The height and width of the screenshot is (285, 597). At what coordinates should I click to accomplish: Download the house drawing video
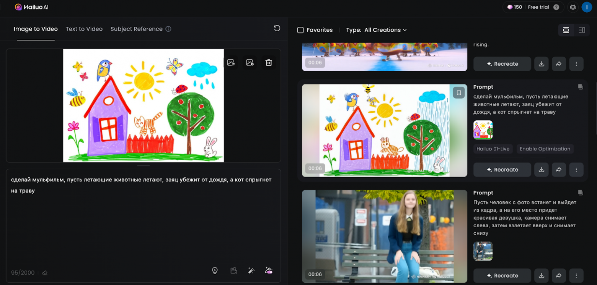coord(542,170)
